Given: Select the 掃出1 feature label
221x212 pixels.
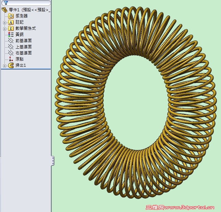Looking at the screenshot, I should coord(21,65).
